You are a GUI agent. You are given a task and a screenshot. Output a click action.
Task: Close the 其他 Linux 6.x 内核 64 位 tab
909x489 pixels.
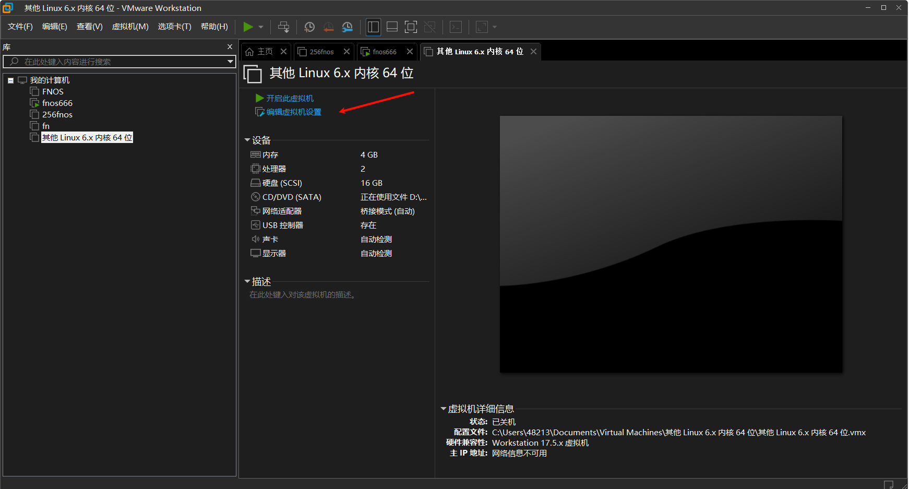coord(533,52)
